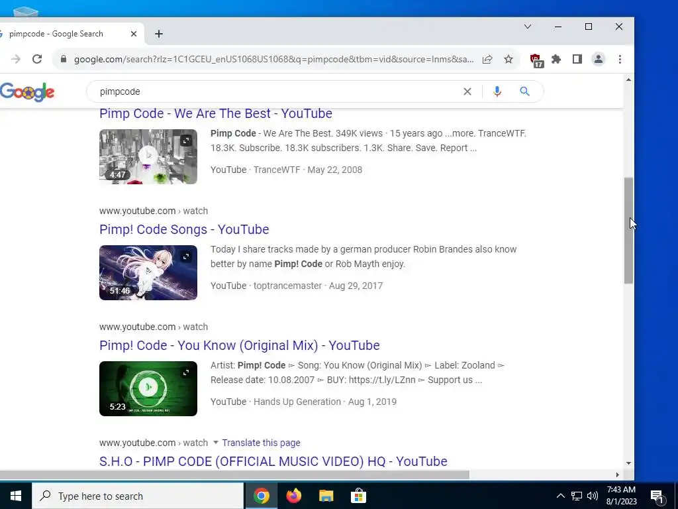Expand preview icon on the 51:46 thumbnail

pyautogui.click(x=185, y=256)
